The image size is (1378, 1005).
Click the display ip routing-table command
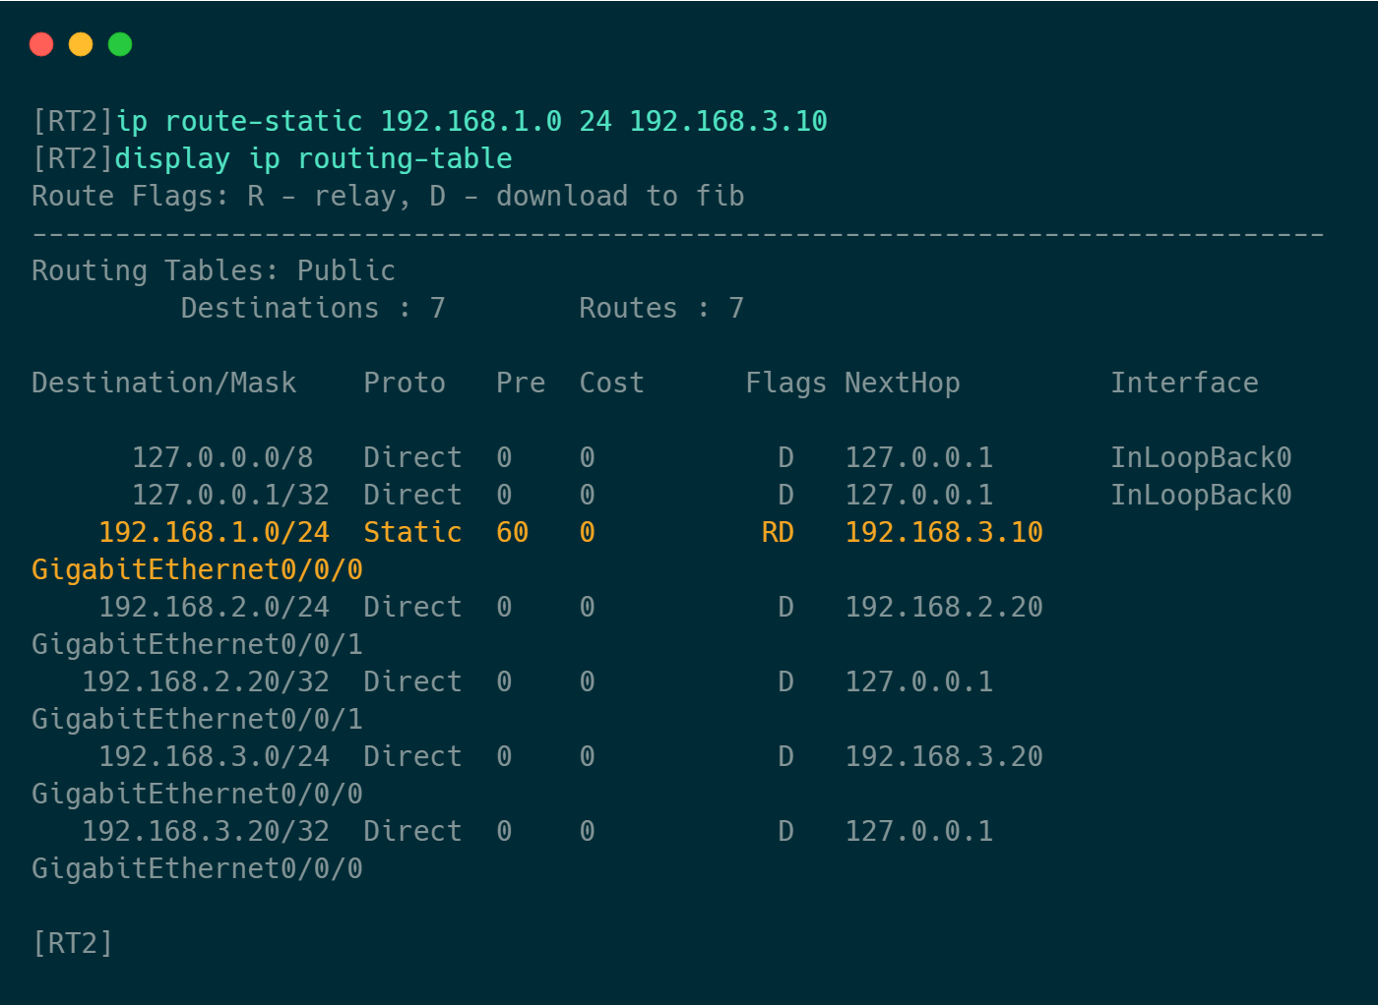click(x=313, y=158)
